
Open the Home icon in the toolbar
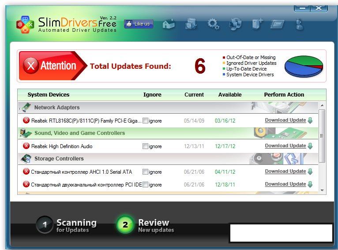coord(169,24)
